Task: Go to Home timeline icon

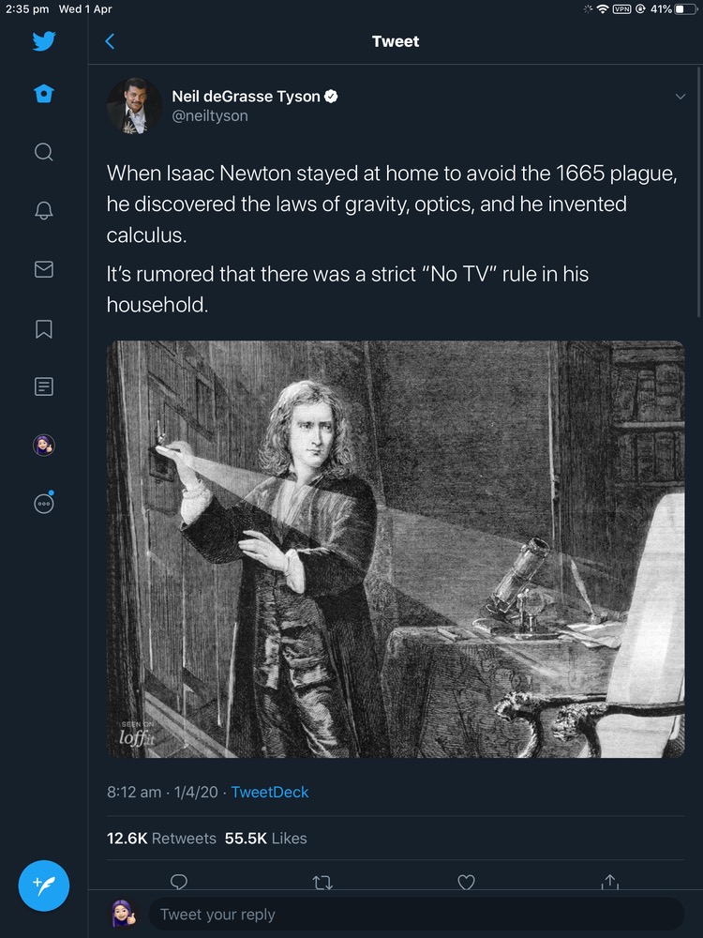Action: 43,94
